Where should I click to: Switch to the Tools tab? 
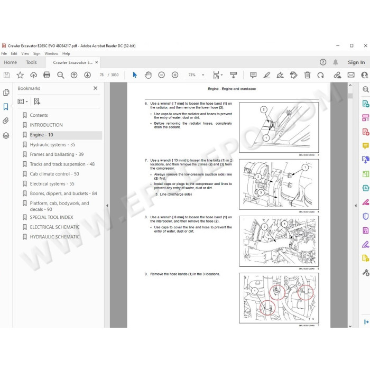(x=31, y=62)
